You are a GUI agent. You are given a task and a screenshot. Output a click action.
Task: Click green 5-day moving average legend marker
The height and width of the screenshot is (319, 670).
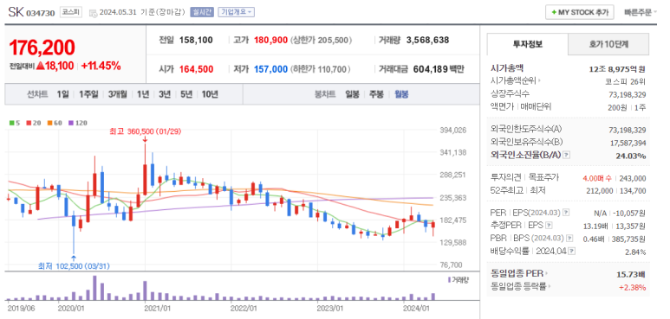click(x=12, y=123)
